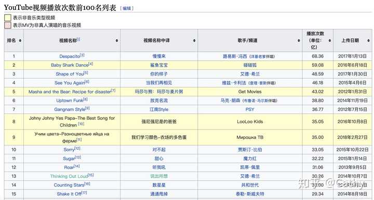
Task: Select the Get Movies channel cell
Action: (x=250, y=92)
